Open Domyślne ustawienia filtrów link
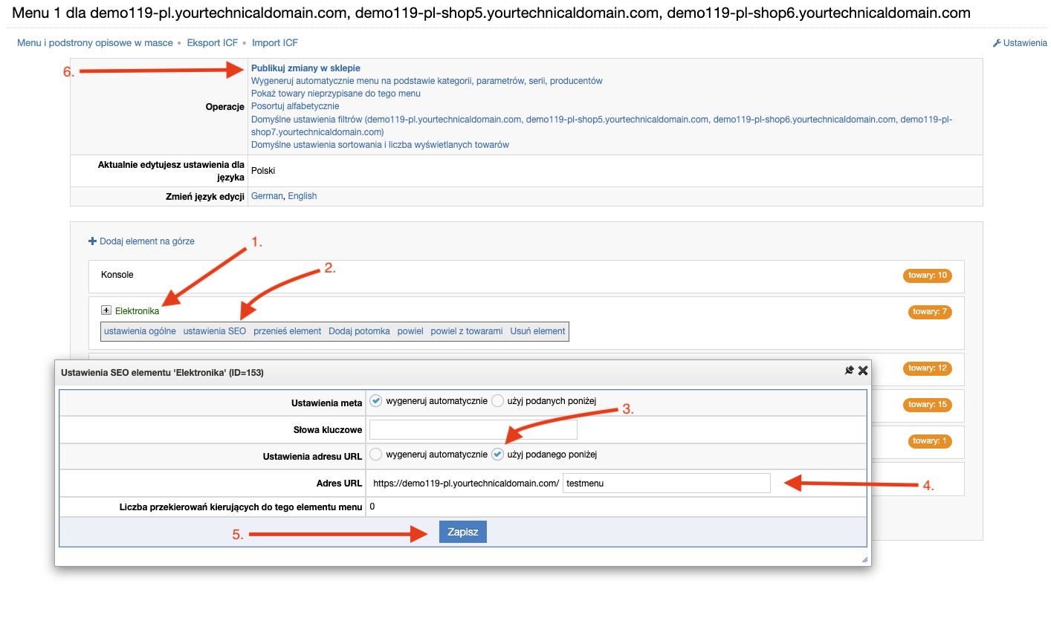Viewport: 1051px width, 635px height. tap(601, 126)
